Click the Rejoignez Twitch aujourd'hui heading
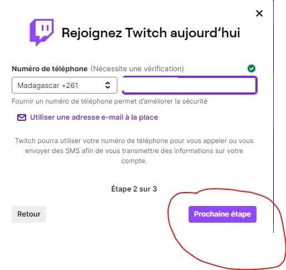This screenshot has height=270, width=286. coord(151,33)
